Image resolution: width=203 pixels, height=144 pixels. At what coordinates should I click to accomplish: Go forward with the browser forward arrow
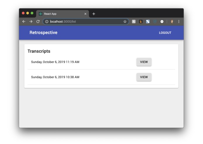coord(31,22)
